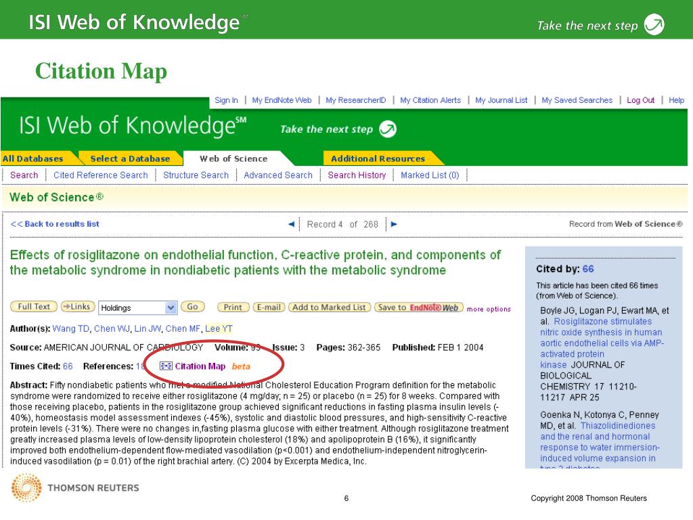Screen dimensions: 693x520
Task: Click Sign In link
Action: coord(226,100)
